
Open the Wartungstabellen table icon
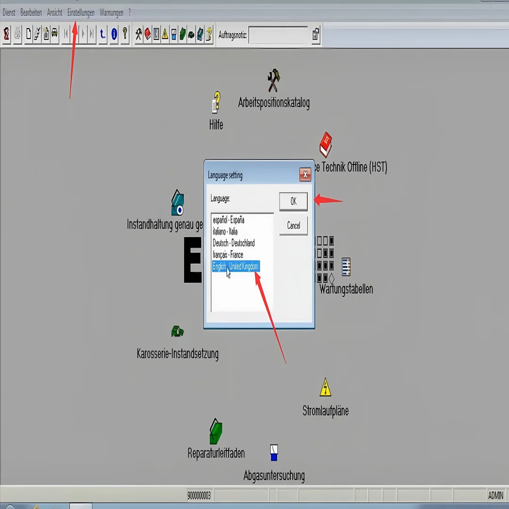click(x=346, y=267)
